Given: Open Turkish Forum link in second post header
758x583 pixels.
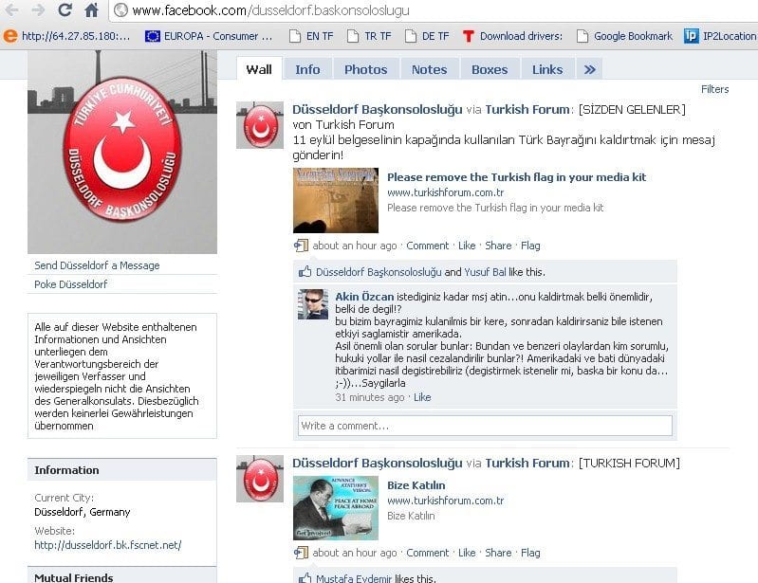Looking at the screenshot, I should point(527,464).
